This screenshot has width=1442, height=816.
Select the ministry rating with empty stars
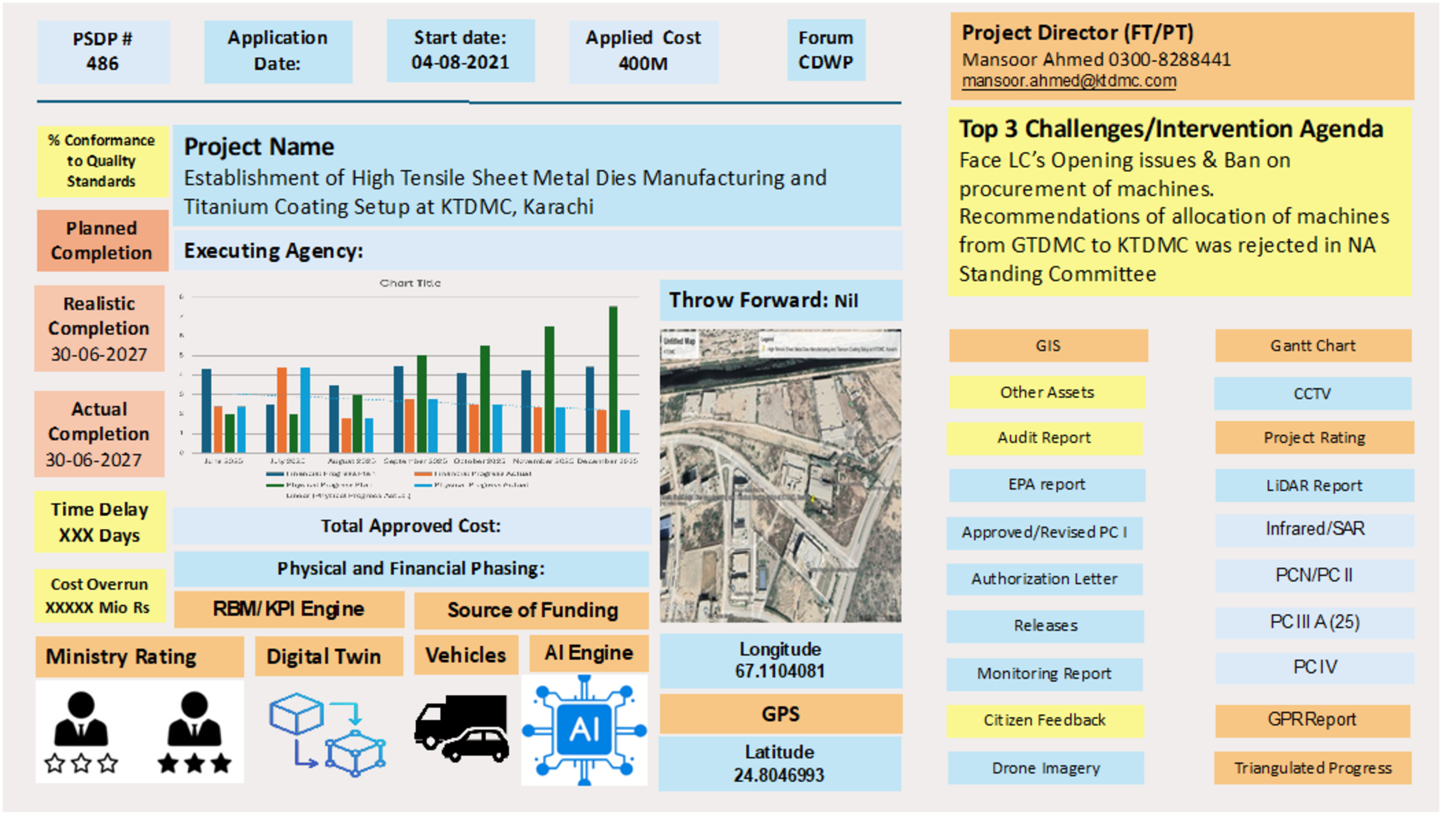pyautogui.click(x=81, y=732)
